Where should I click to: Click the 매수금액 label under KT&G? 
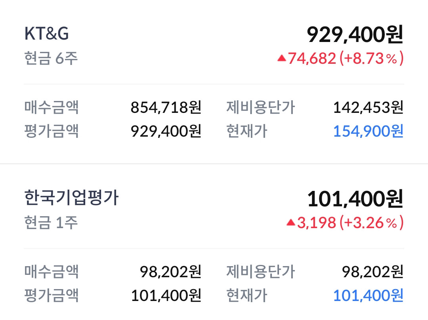point(52,107)
